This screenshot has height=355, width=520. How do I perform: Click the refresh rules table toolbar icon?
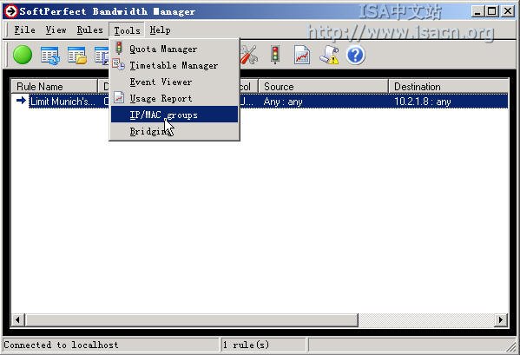pos(50,55)
